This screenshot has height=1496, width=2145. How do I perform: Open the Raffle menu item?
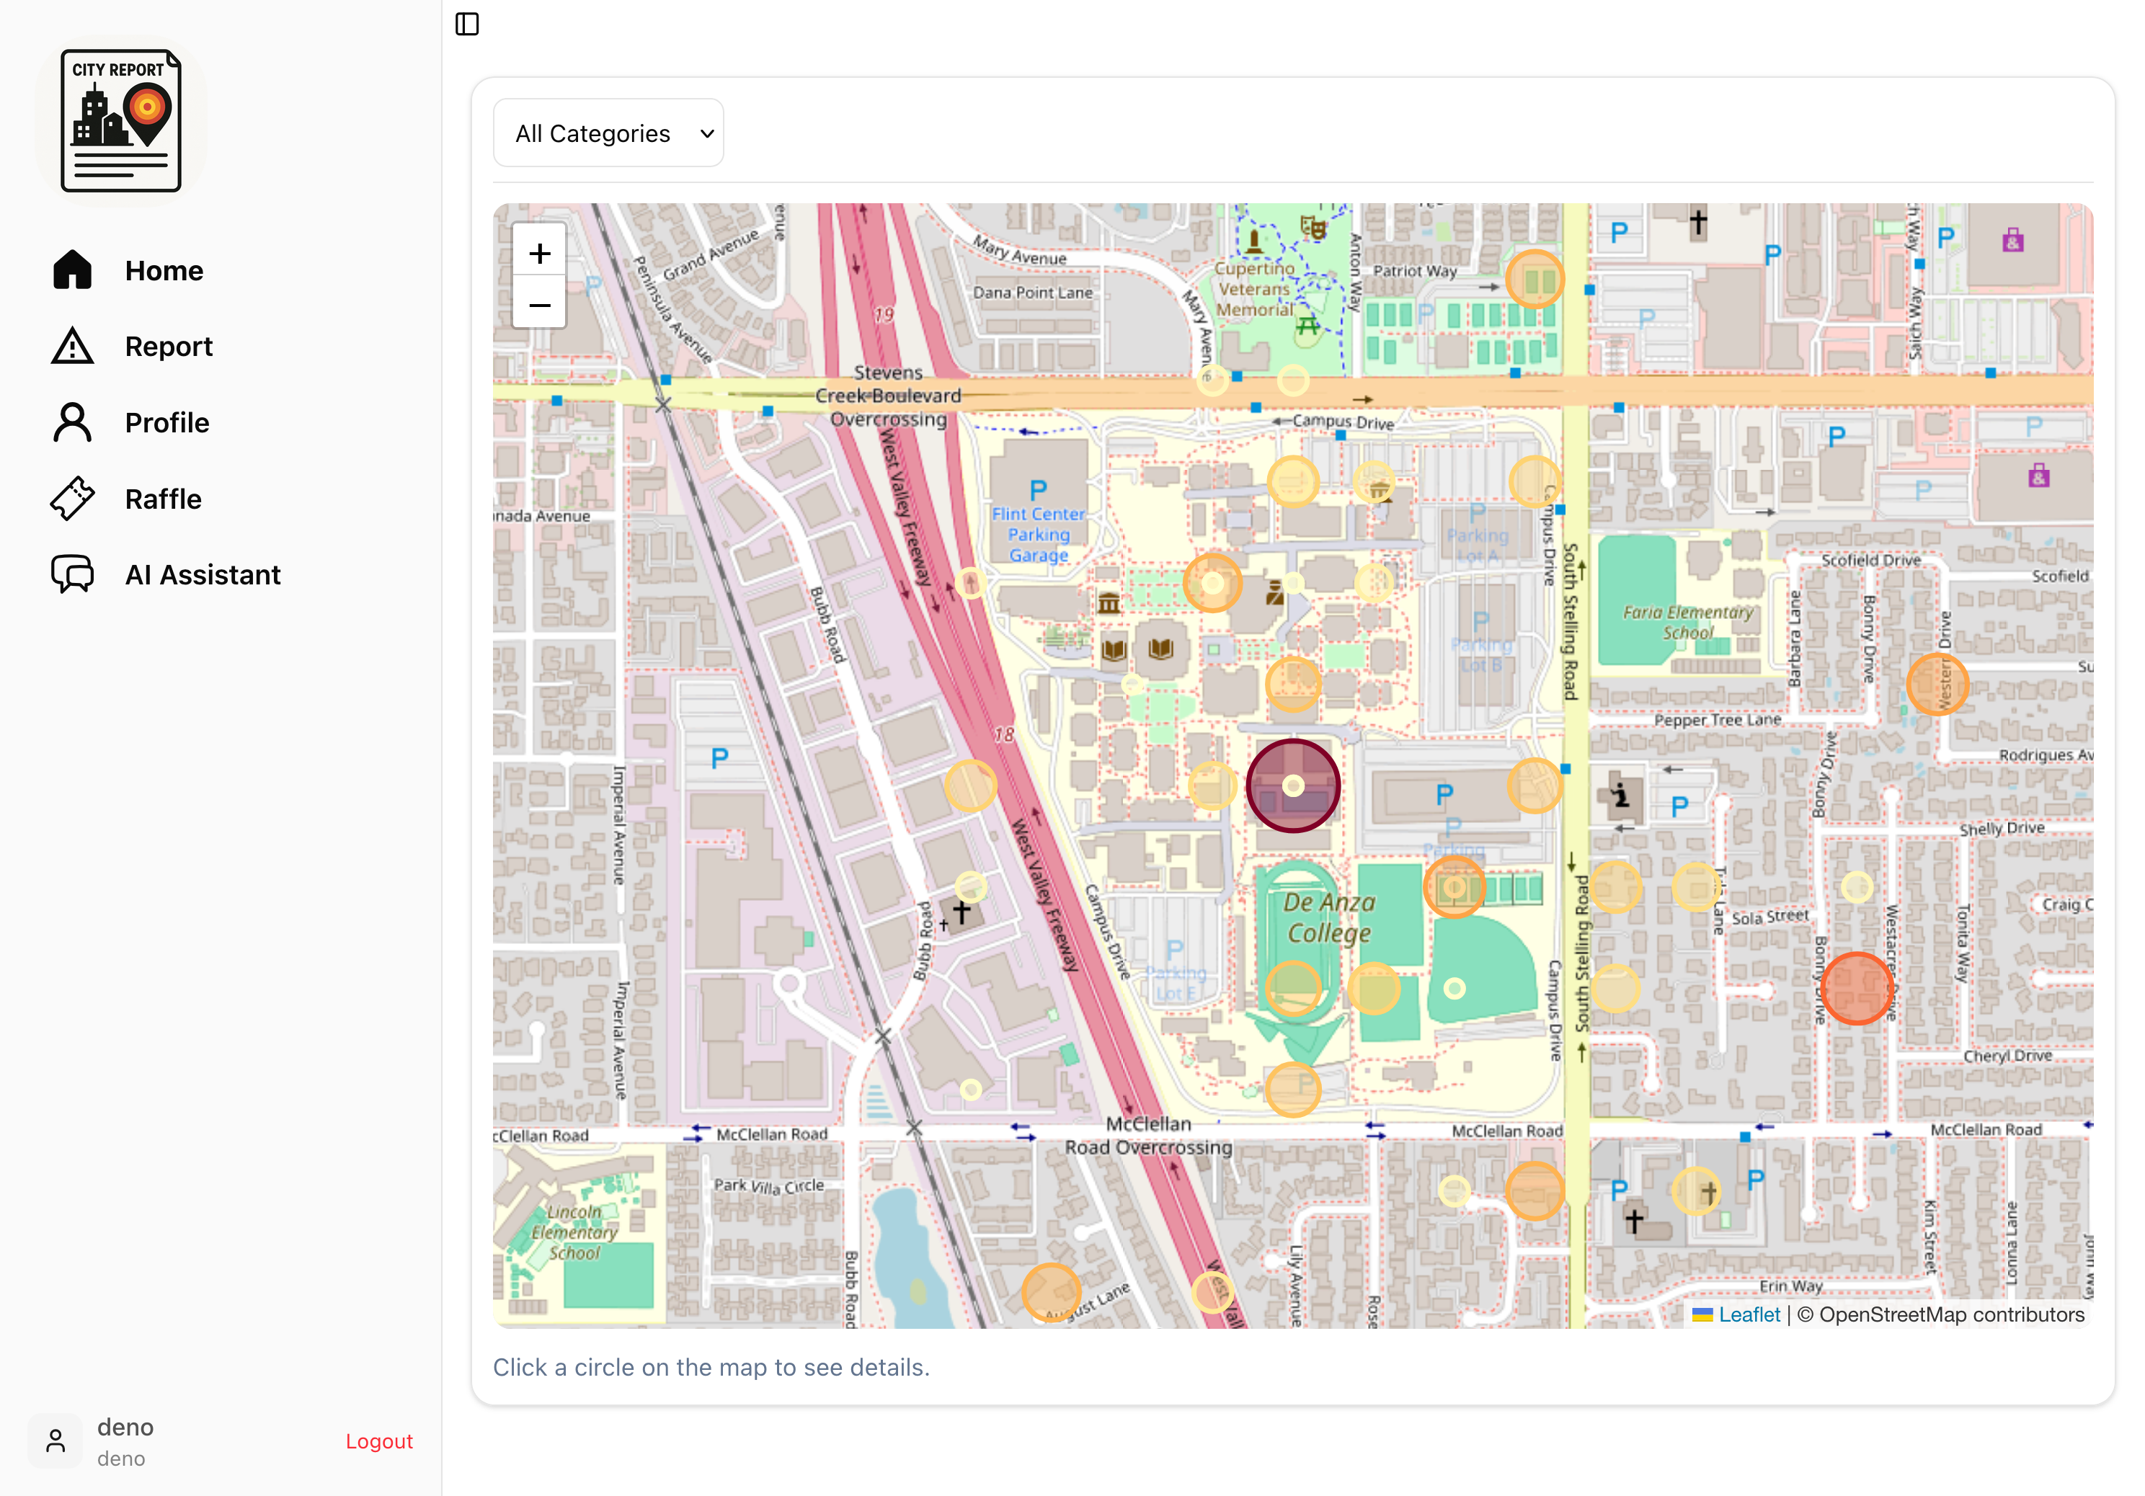click(163, 499)
